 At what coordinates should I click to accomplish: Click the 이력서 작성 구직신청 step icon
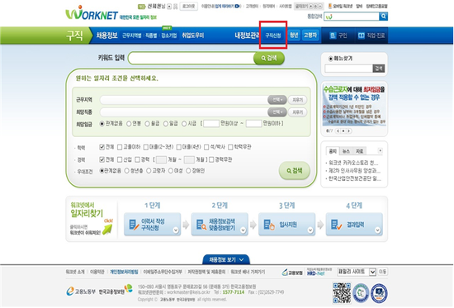pos(134,225)
